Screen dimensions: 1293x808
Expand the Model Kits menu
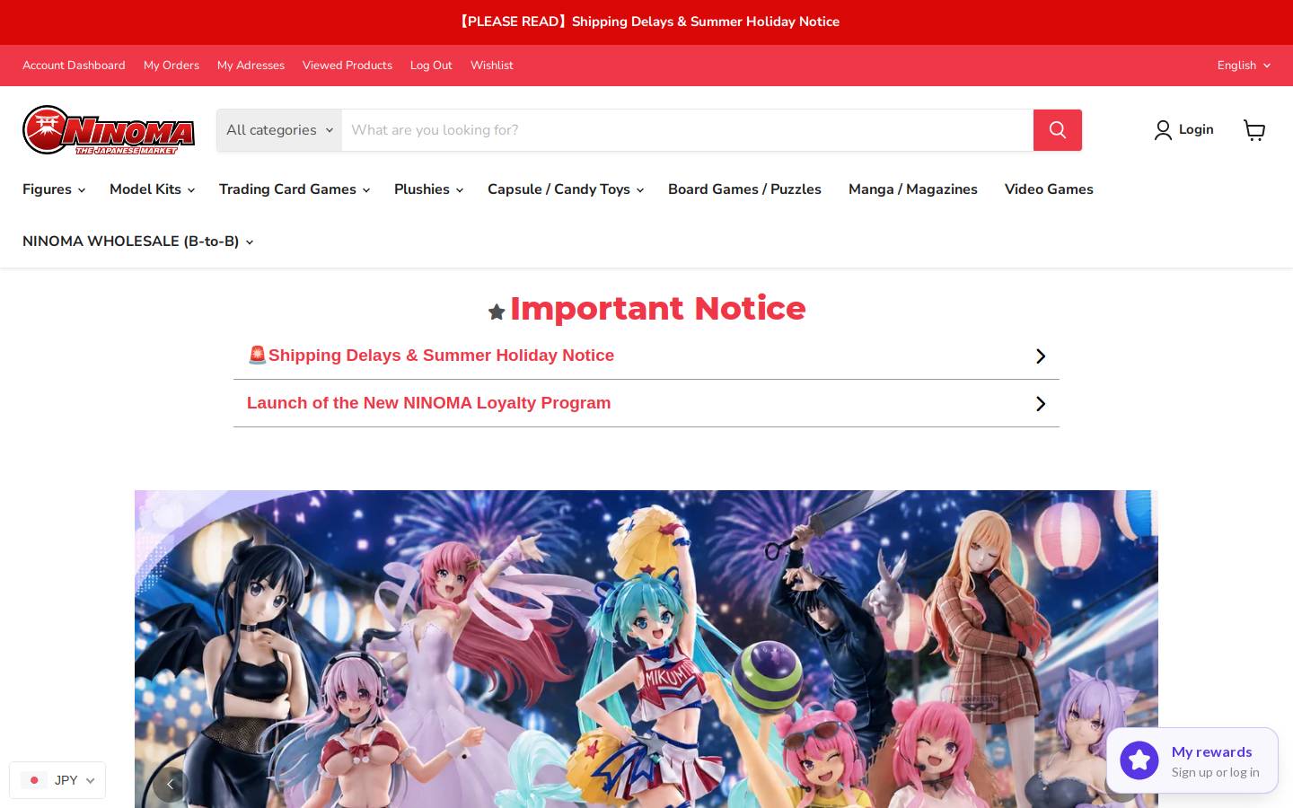pyautogui.click(x=152, y=189)
